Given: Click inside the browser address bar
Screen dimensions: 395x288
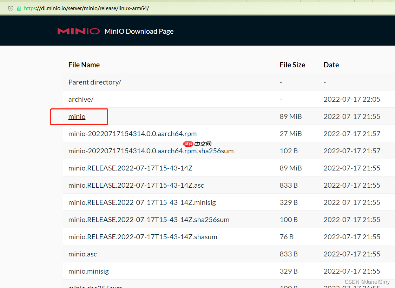Looking at the screenshot, I should [x=140, y=8].
